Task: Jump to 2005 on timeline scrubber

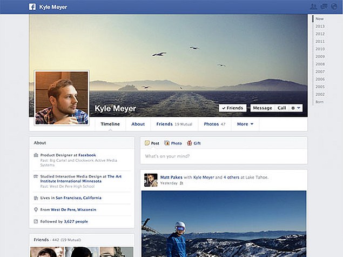Action: tap(320, 87)
